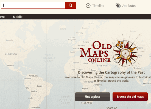Click Canada on the world map
This screenshot has height=109, width=151.
[x=9, y=40]
